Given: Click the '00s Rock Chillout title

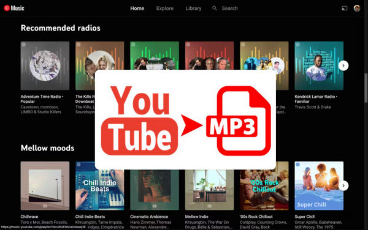Looking at the screenshot, I should pos(256,217).
